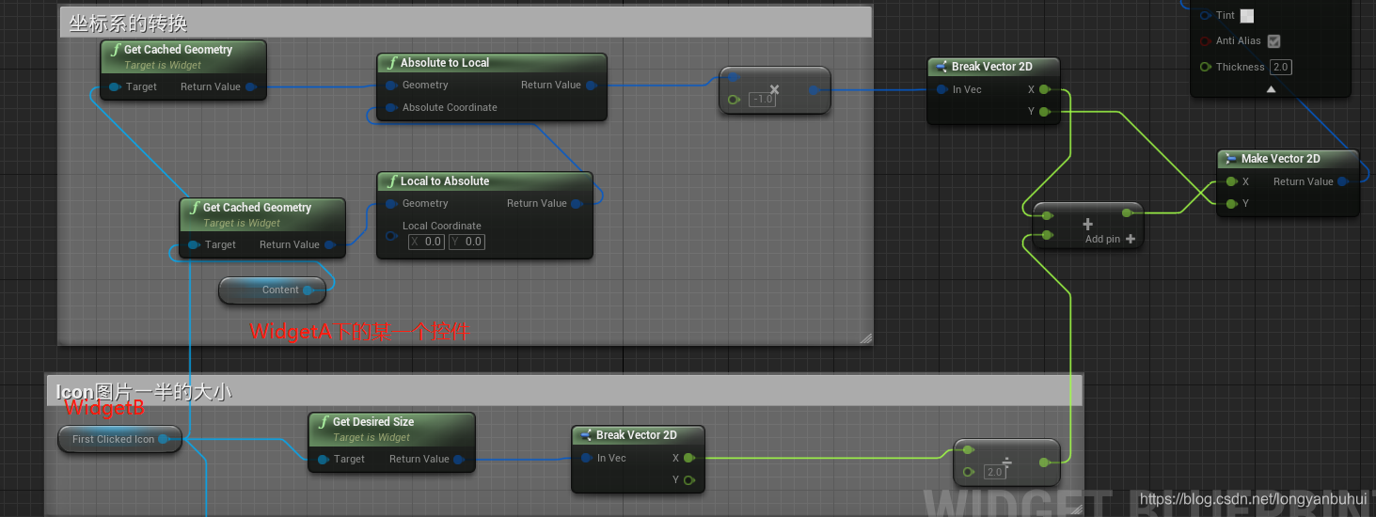1376x517 pixels.
Task: Select the First Clicked Icon variable node
Action: tap(119, 439)
